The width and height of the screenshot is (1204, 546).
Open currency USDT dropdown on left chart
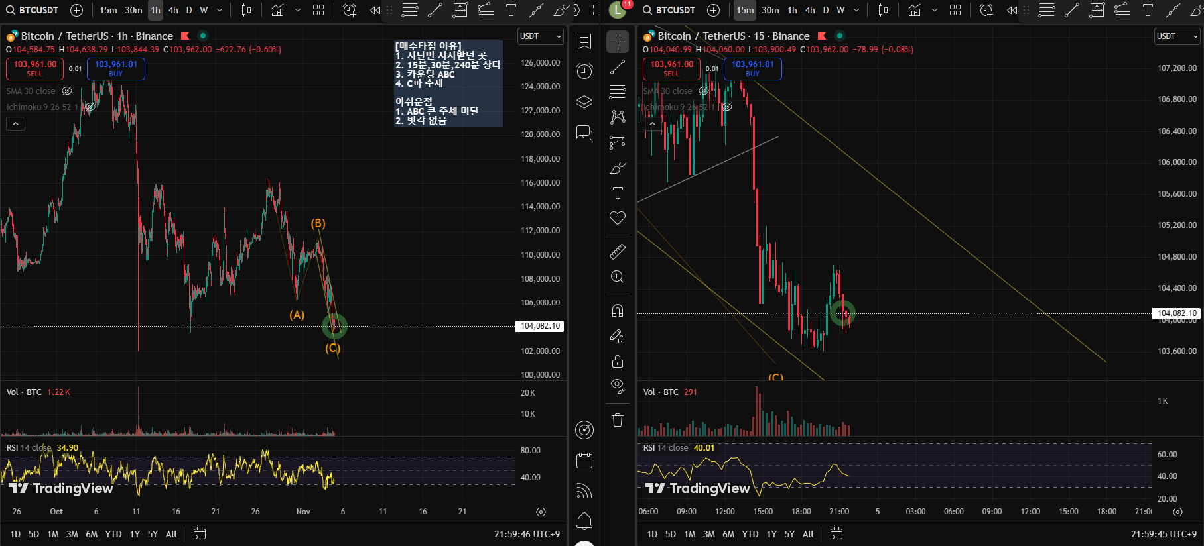point(540,36)
